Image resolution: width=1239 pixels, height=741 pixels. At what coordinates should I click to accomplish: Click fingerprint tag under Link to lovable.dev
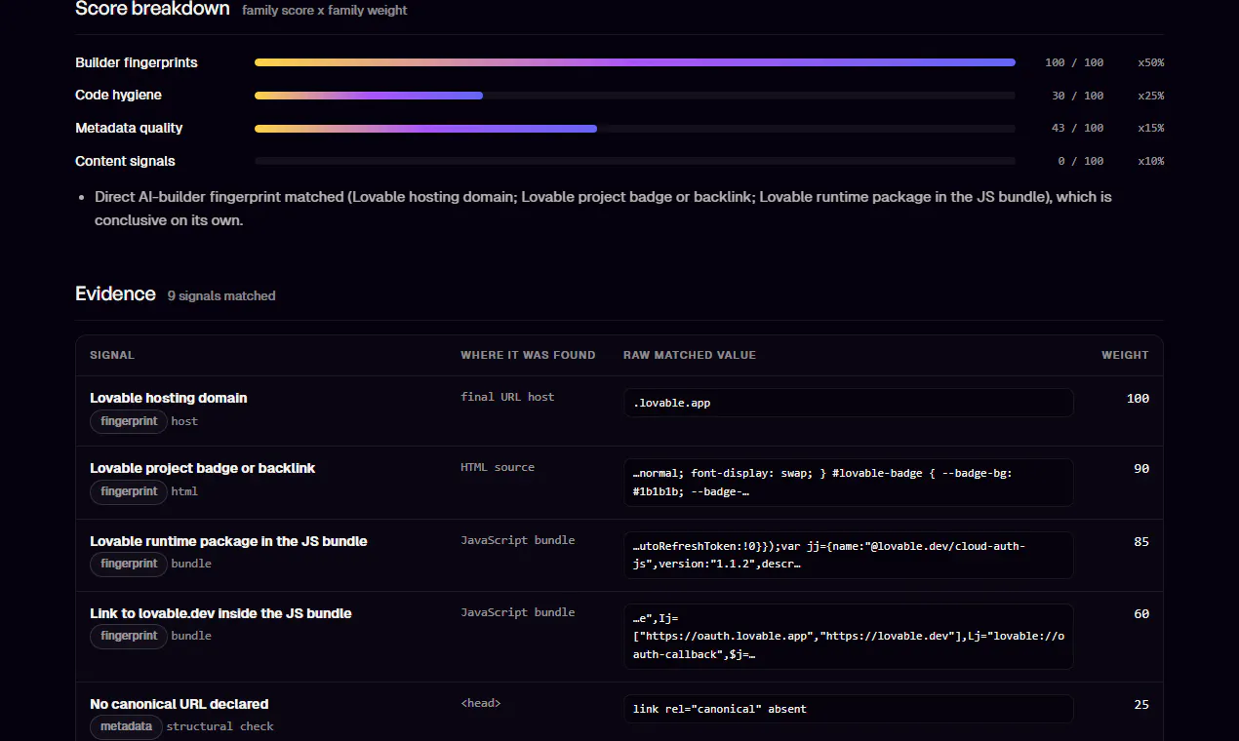point(129,636)
